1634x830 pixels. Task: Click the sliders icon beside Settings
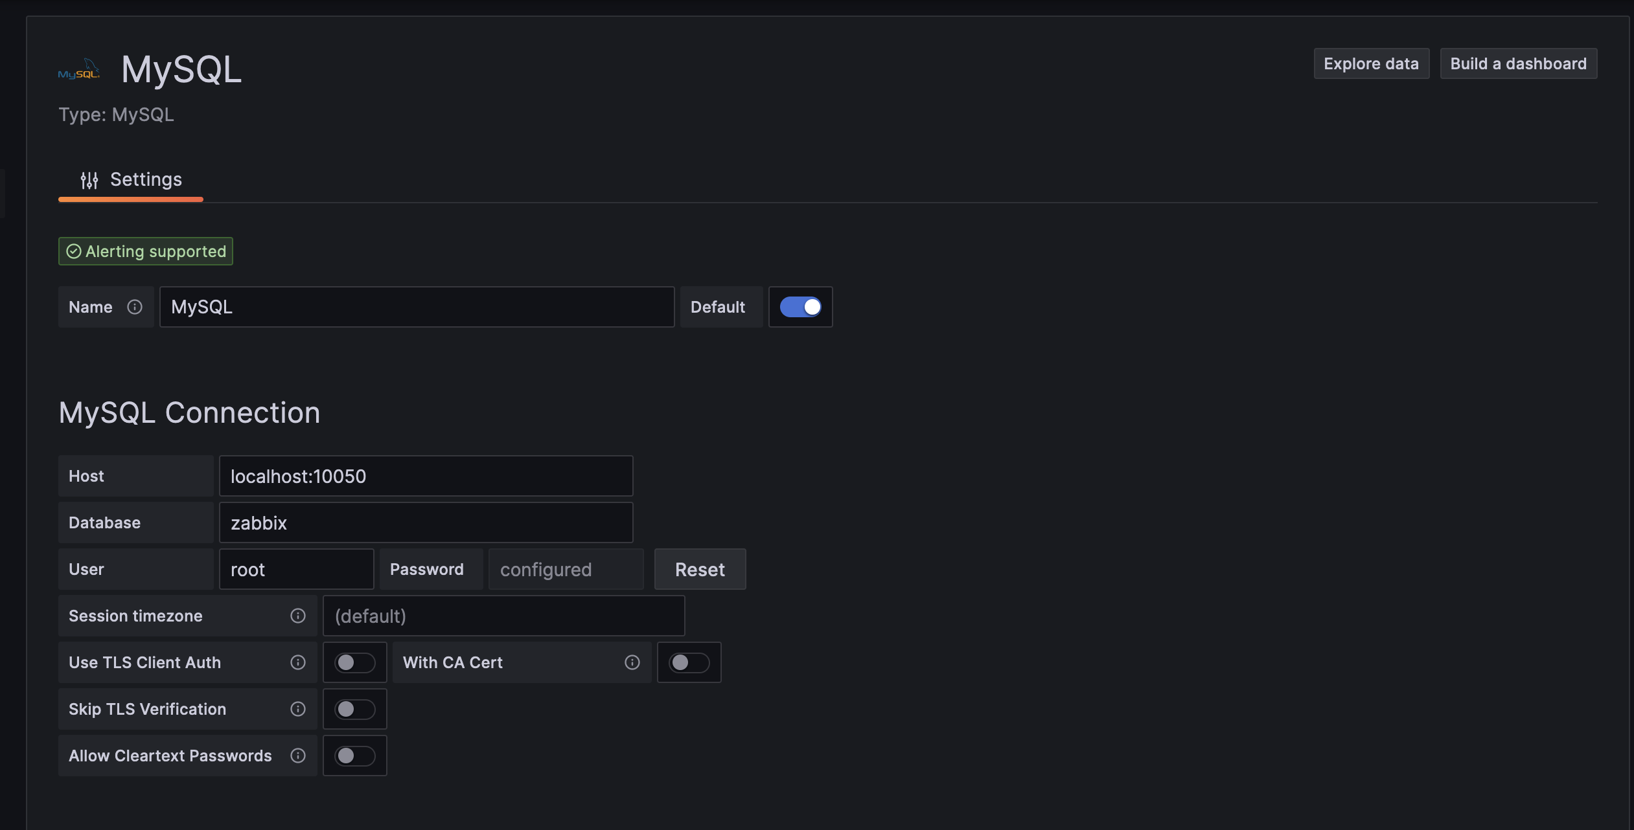pos(89,179)
